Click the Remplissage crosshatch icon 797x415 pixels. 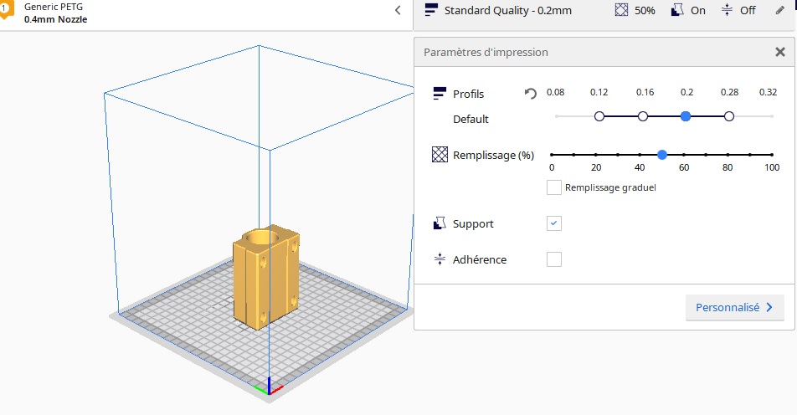440,155
